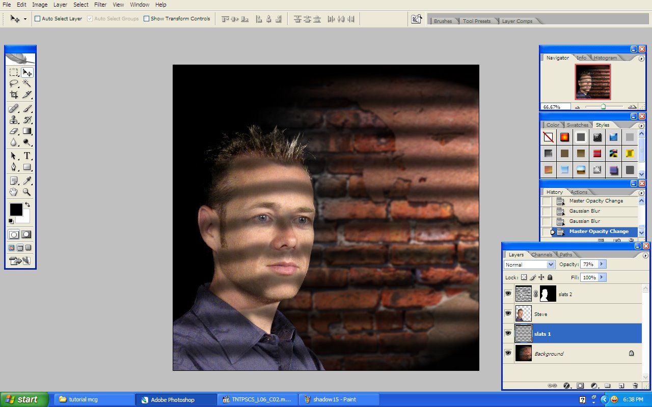The image size is (652, 407).
Task: Open the blend mode Normal dropdown
Action: click(x=551, y=265)
